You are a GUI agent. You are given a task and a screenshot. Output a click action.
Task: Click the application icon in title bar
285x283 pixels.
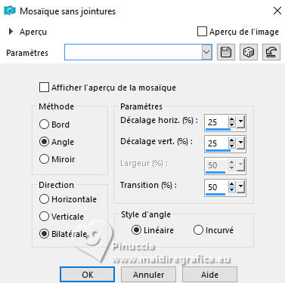[x=10, y=11]
